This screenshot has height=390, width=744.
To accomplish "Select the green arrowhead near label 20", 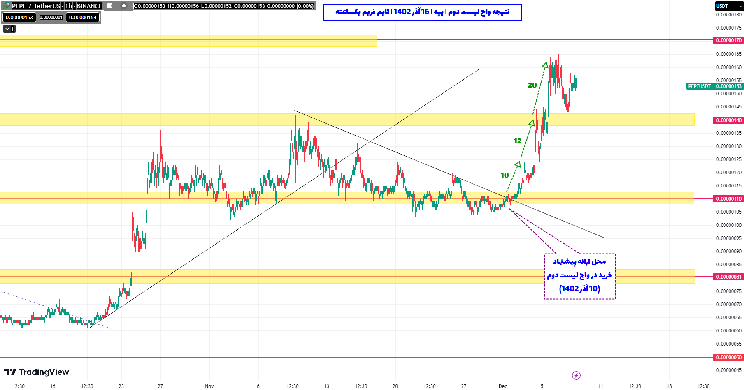I will [545, 65].
